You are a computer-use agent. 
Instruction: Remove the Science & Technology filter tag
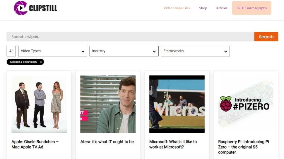pos(41,62)
